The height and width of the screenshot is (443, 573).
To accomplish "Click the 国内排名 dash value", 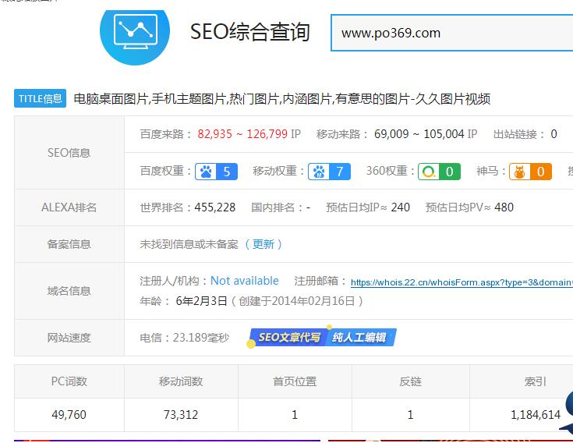I will pyautogui.click(x=309, y=207).
